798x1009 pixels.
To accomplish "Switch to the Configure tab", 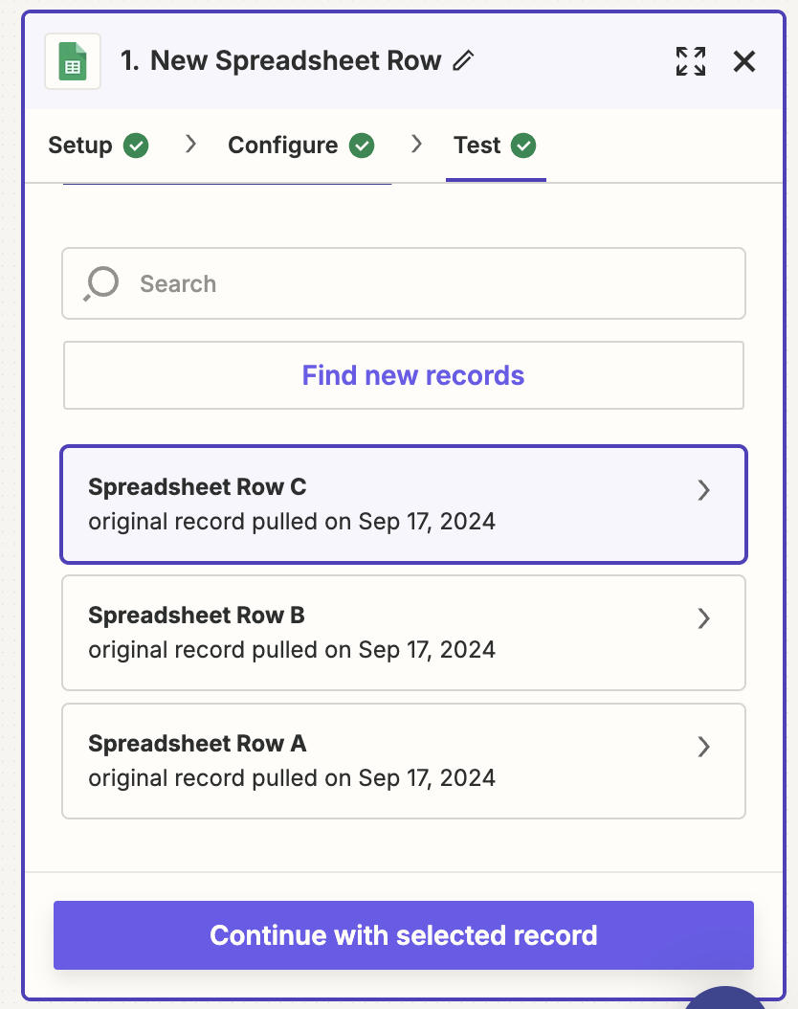I will [281, 146].
